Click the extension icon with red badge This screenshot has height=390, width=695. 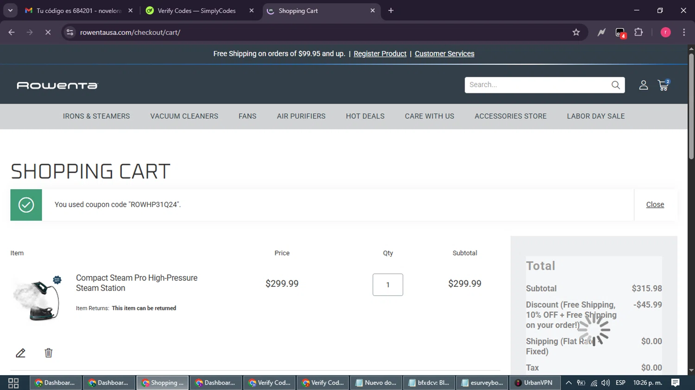coord(620,33)
